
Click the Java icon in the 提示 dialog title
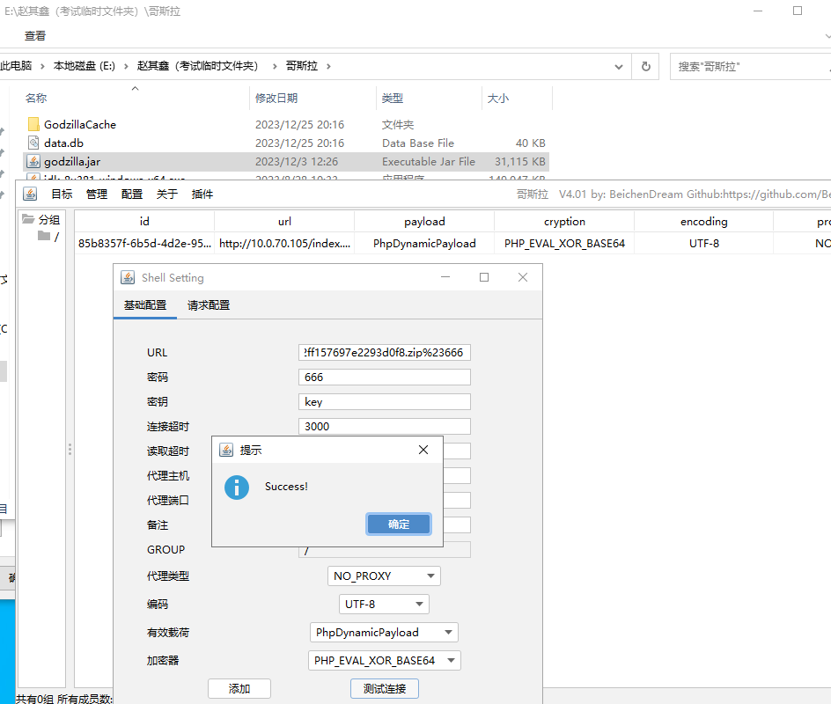[226, 451]
